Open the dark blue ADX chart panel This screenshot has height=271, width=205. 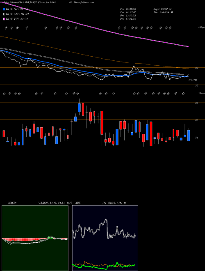coord(105,238)
